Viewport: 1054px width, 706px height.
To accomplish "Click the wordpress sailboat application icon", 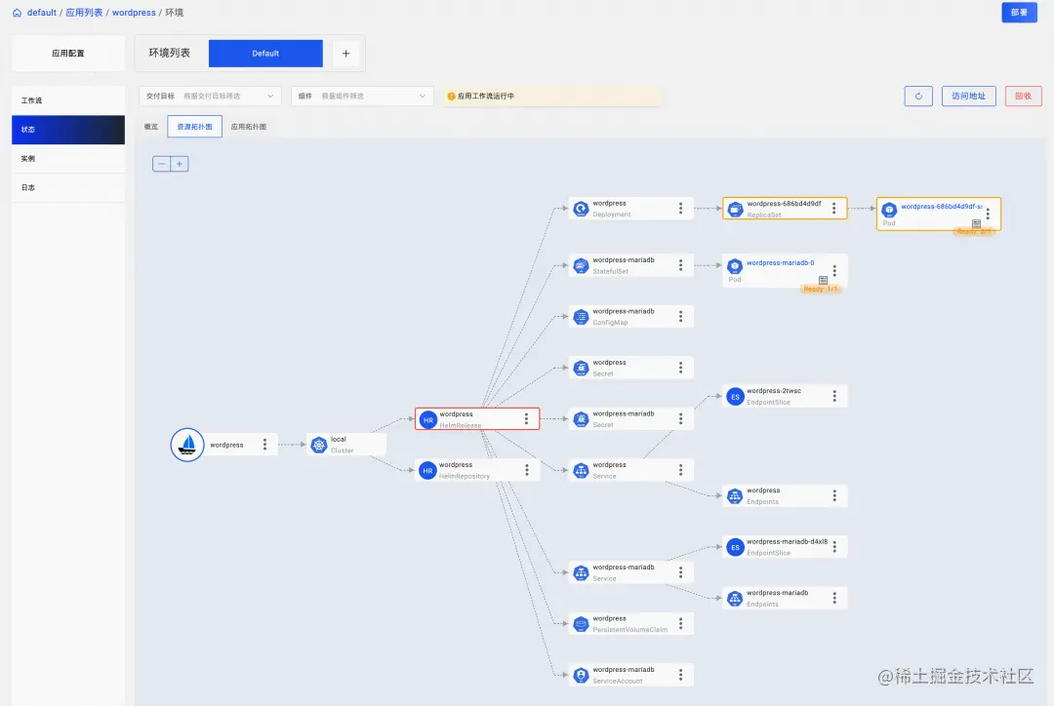I will pyautogui.click(x=187, y=445).
